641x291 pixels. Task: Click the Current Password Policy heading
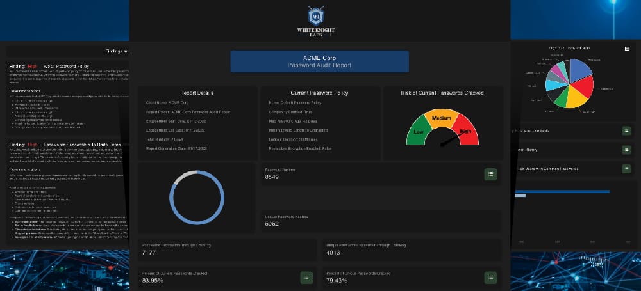320,93
